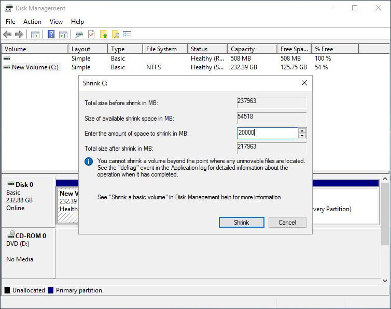This screenshot has width=391, height=309.
Task: Select the Disk 0 label panel
Action: click(28, 202)
